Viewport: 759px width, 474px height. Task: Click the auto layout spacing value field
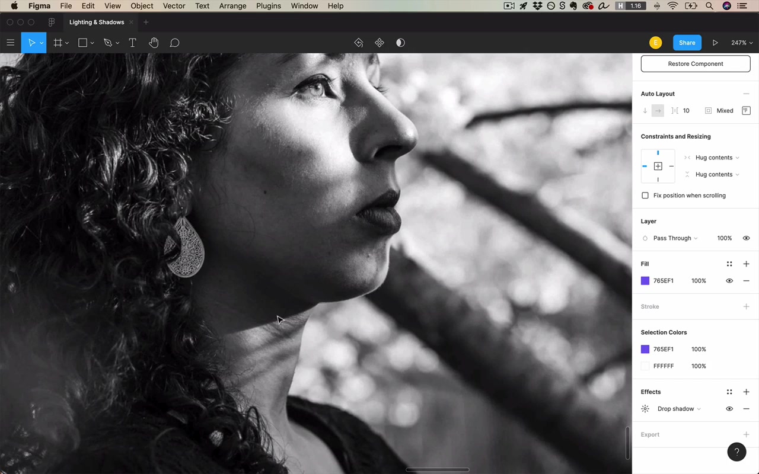coord(687,111)
